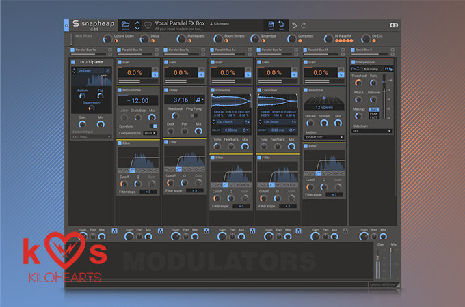Click the -12.00 pitch value display
The width and height of the screenshot is (465, 307).
click(x=138, y=100)
